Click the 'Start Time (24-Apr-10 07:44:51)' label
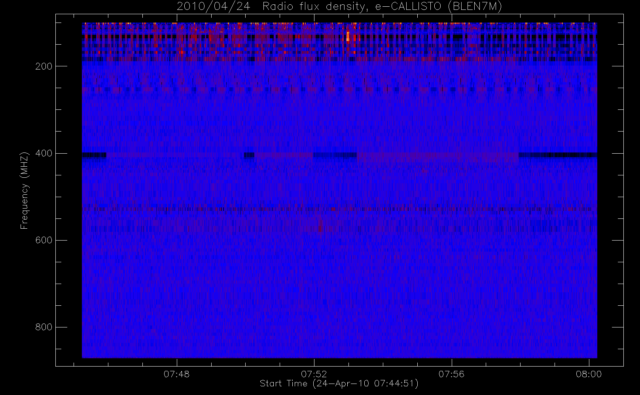Viewport: 640px width, 395px height. pyautogui.click(x=339, y=384)
